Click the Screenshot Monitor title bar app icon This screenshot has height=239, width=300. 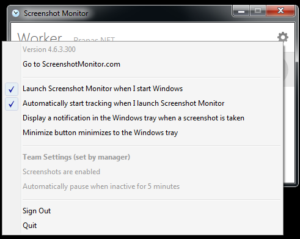16,13
